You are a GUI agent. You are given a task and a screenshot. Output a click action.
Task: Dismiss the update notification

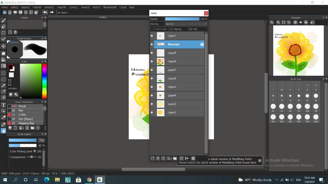(x=259, y=161)
